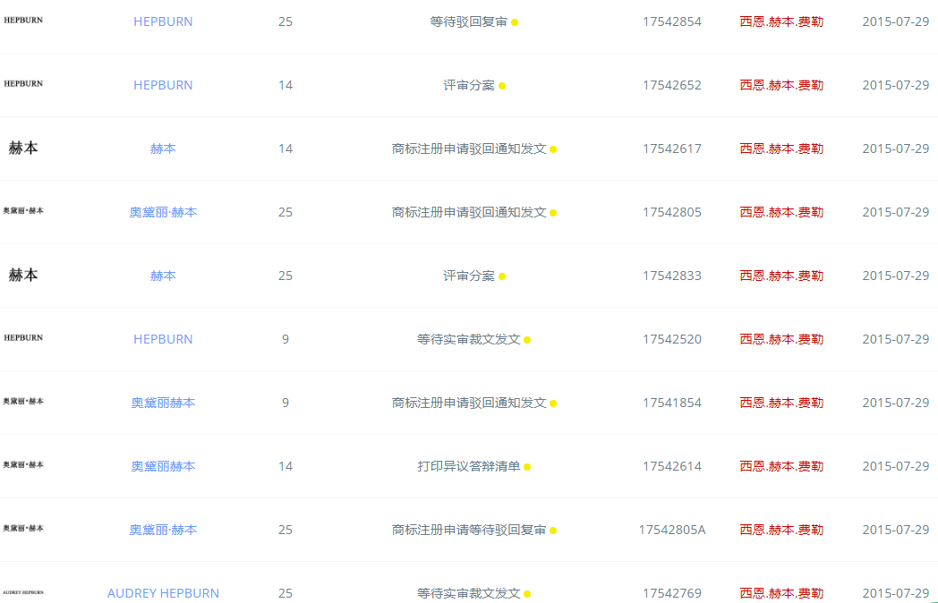Screen dimensions: 938x603
Task: Click registration number 17542805A
Action: [x=672, y=530]
